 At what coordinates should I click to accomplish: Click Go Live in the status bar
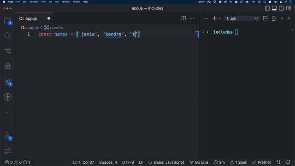[x=199, y=162]
